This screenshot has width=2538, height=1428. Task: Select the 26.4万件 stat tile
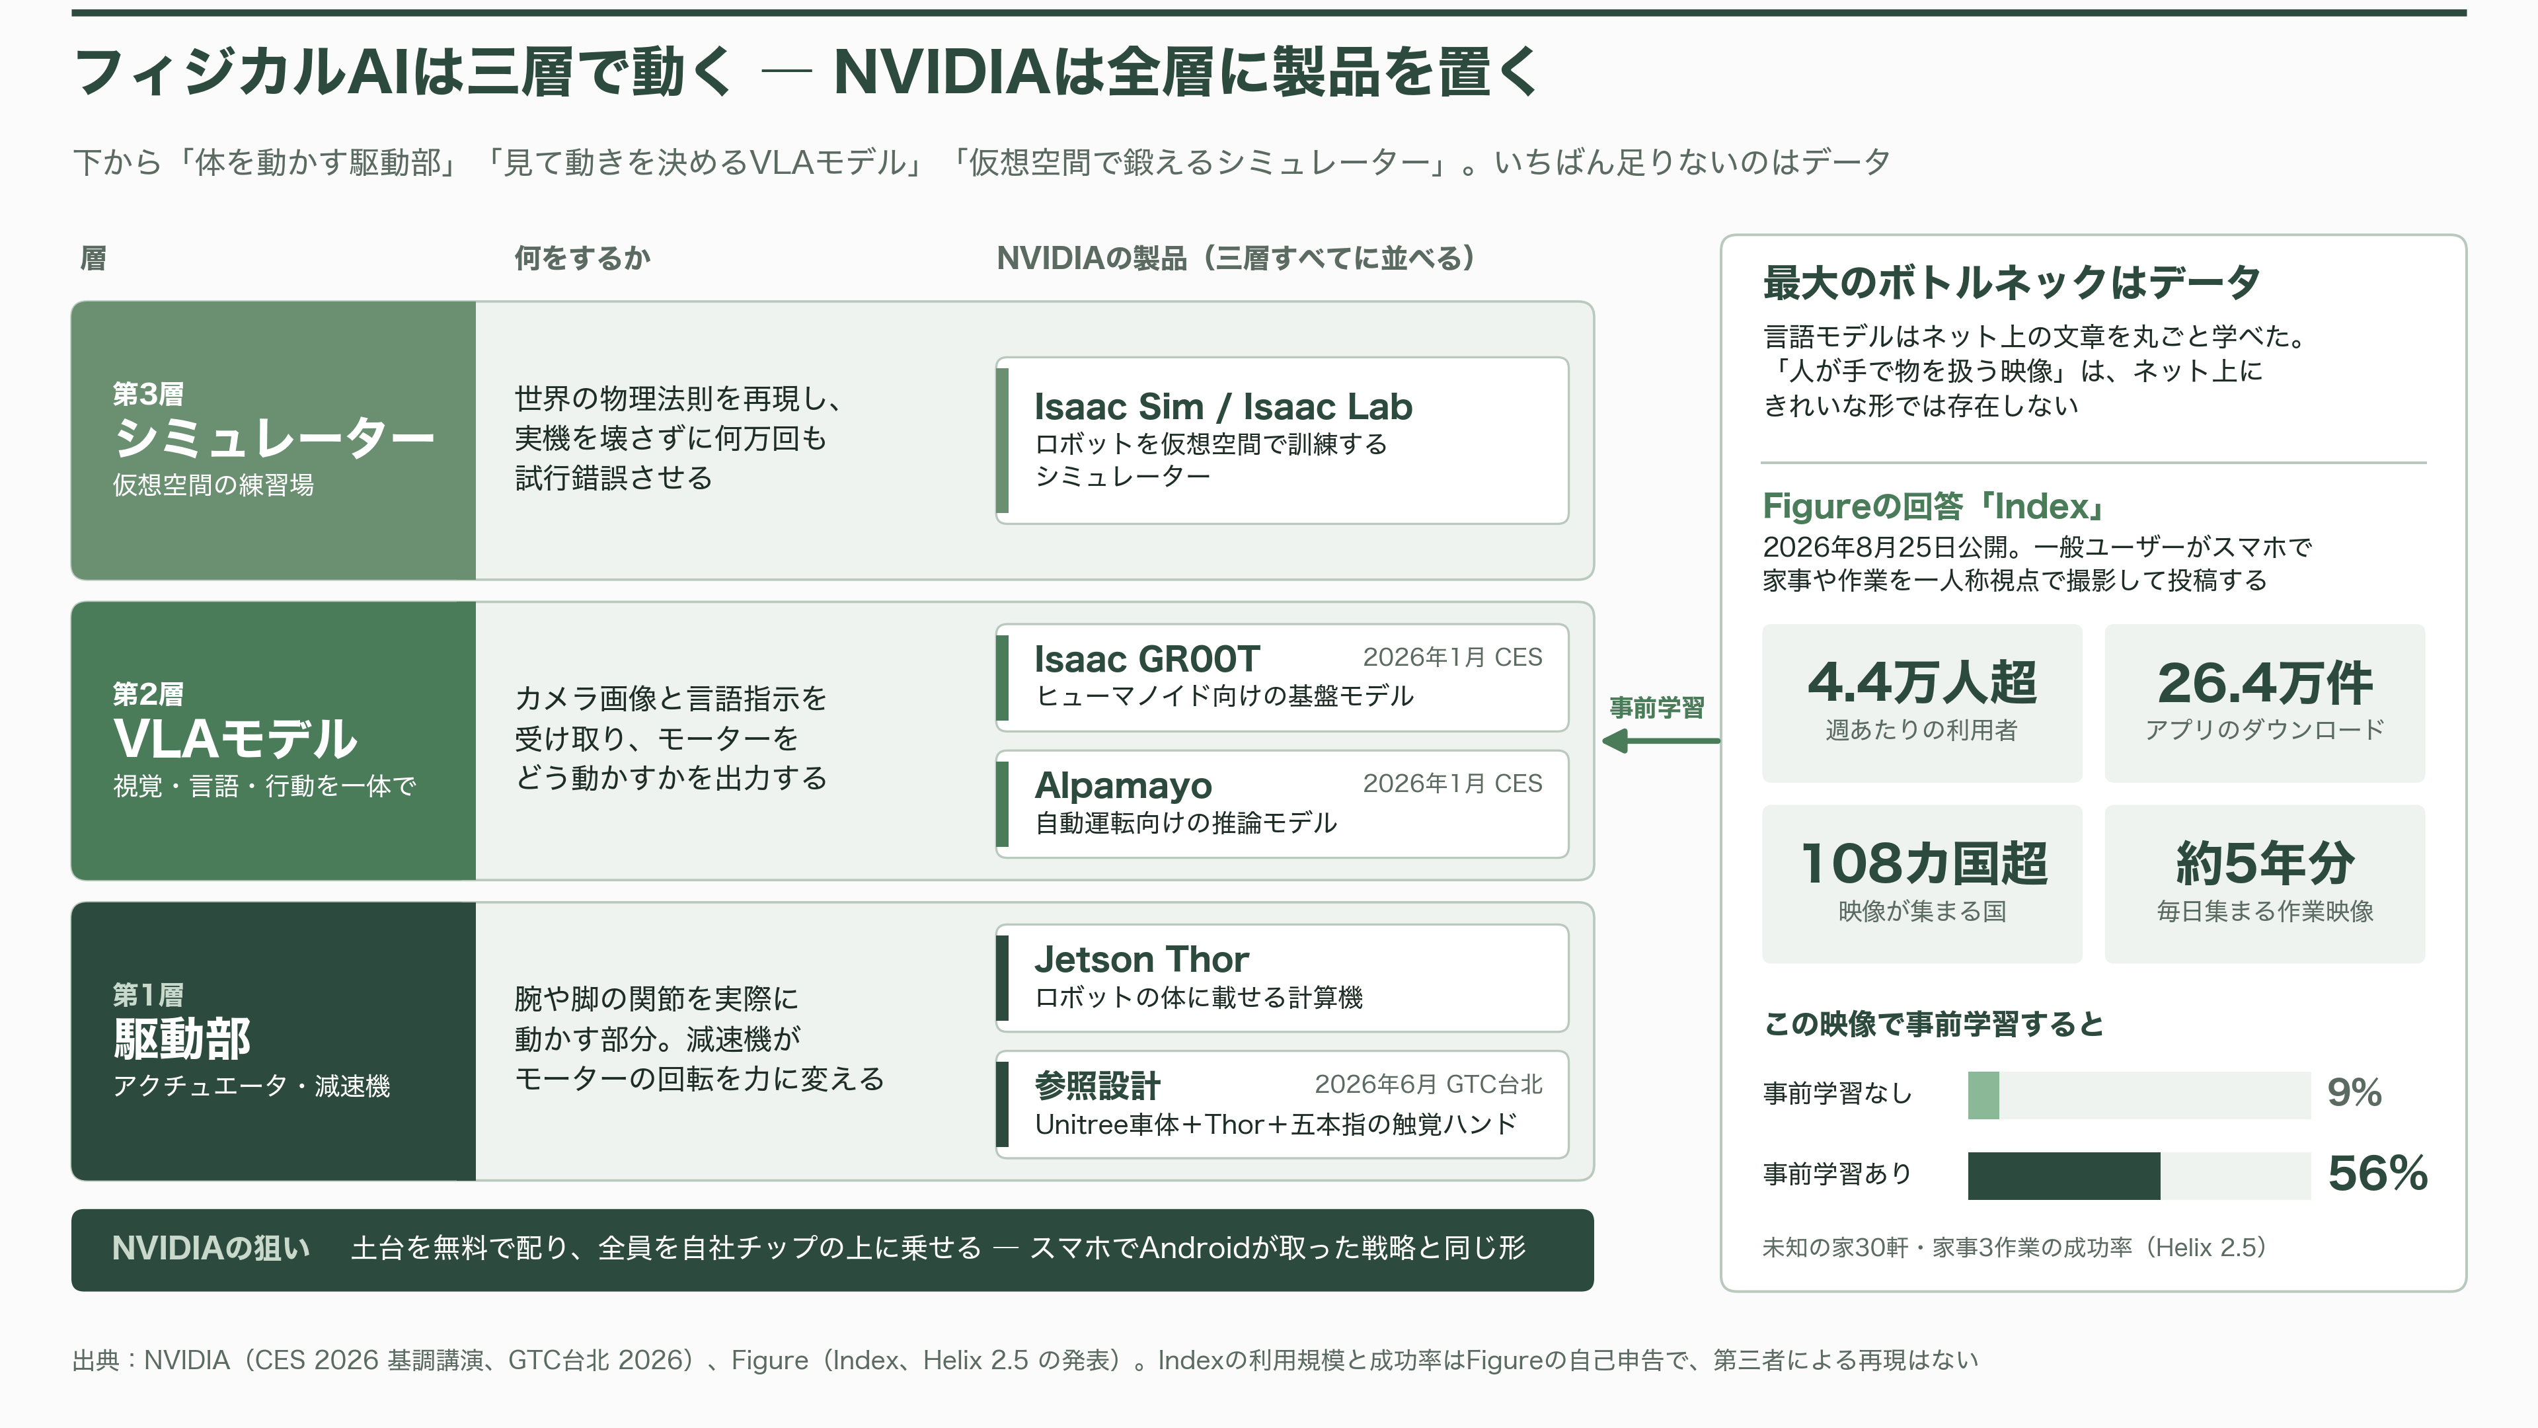(2264, 703)
